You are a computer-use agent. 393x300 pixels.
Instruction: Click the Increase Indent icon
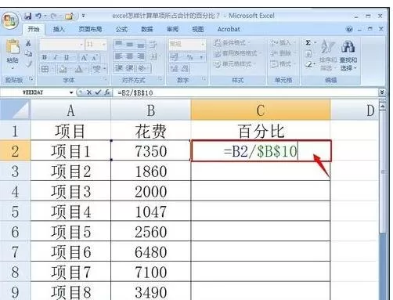[130, 68]
